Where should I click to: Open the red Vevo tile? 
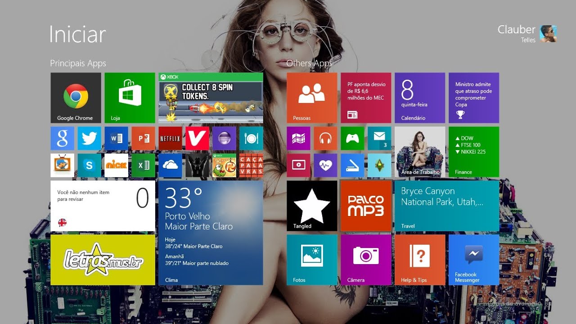point(197,139)
